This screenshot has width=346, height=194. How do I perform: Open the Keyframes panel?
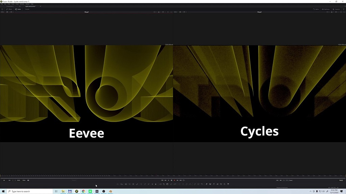326,9
